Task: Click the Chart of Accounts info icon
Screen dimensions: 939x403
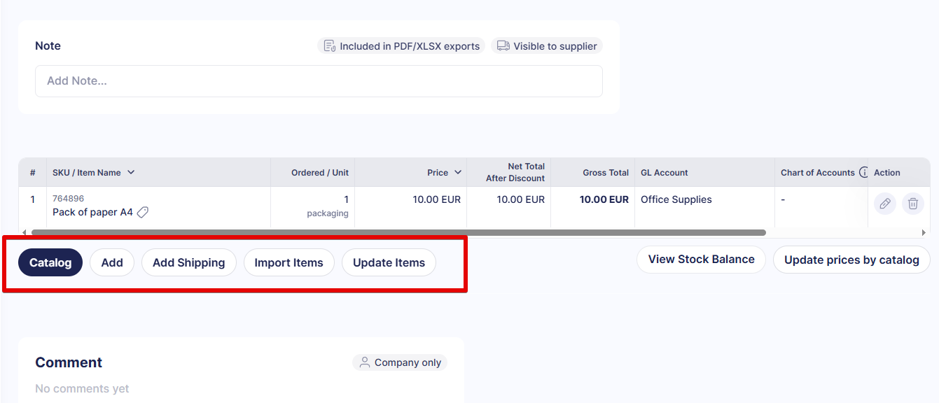Action: coord(863,173)
